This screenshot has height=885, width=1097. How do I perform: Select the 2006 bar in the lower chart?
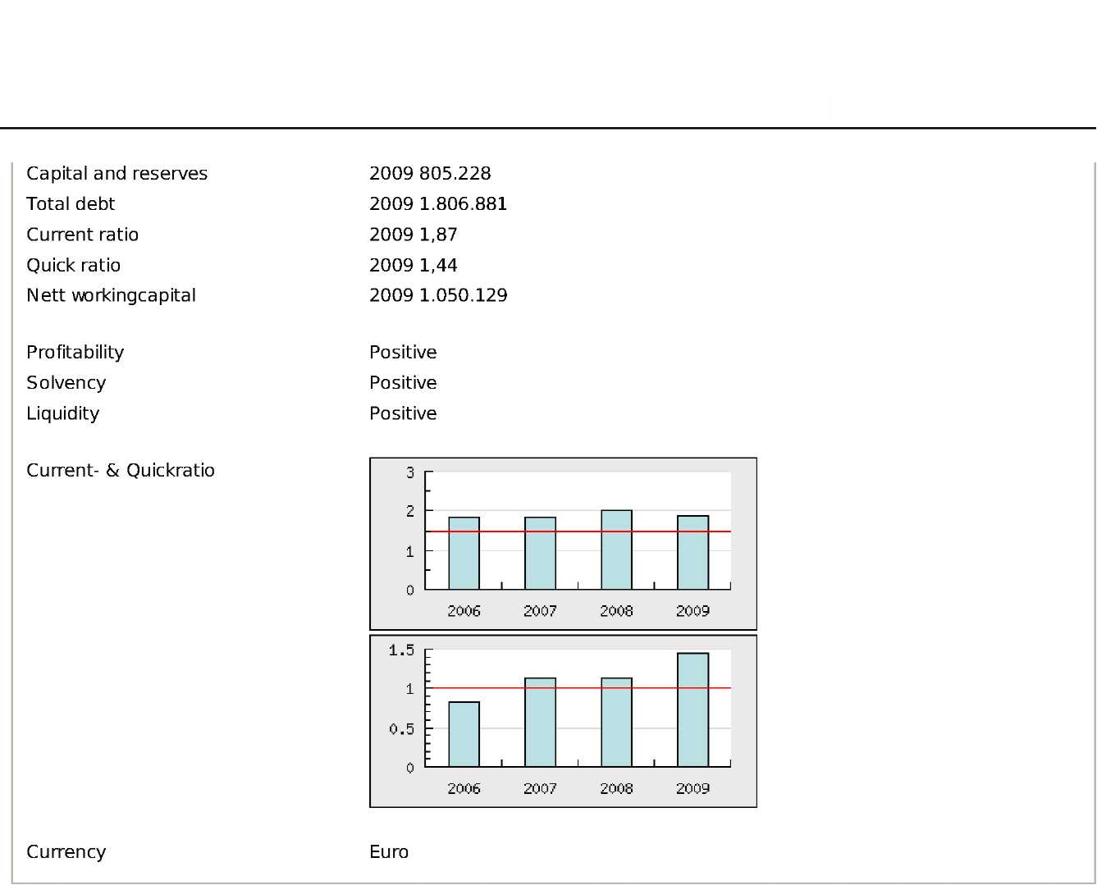tap(464, 734)
